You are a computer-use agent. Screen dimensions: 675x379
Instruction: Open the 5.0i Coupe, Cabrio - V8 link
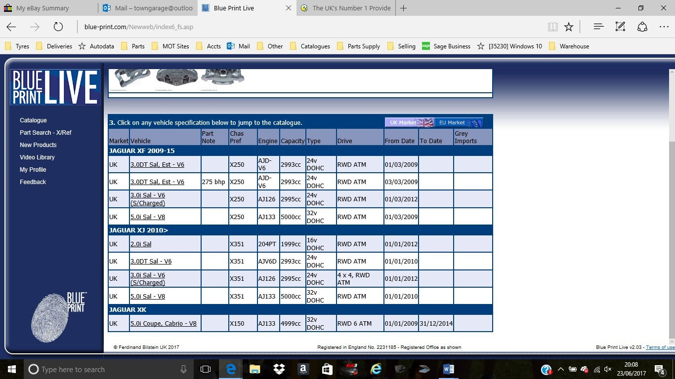[164, 324]
